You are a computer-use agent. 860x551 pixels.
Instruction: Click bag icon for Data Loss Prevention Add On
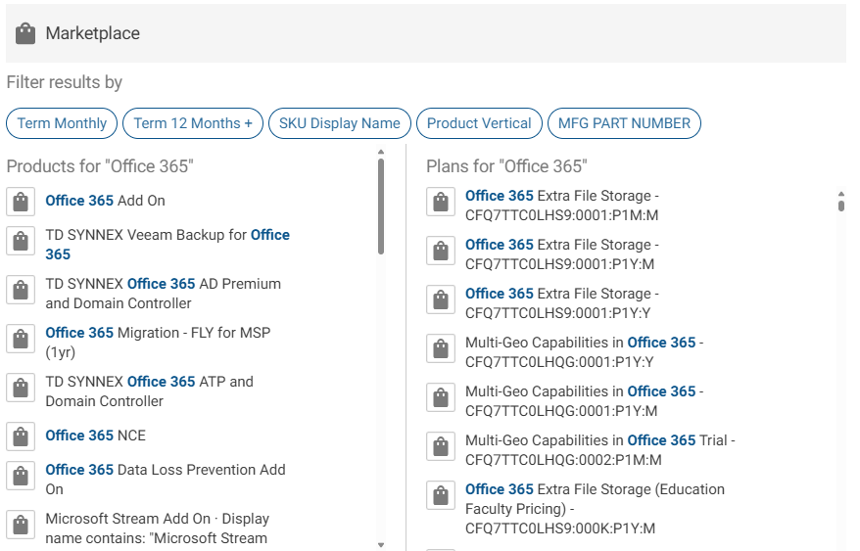click(21, 476)
